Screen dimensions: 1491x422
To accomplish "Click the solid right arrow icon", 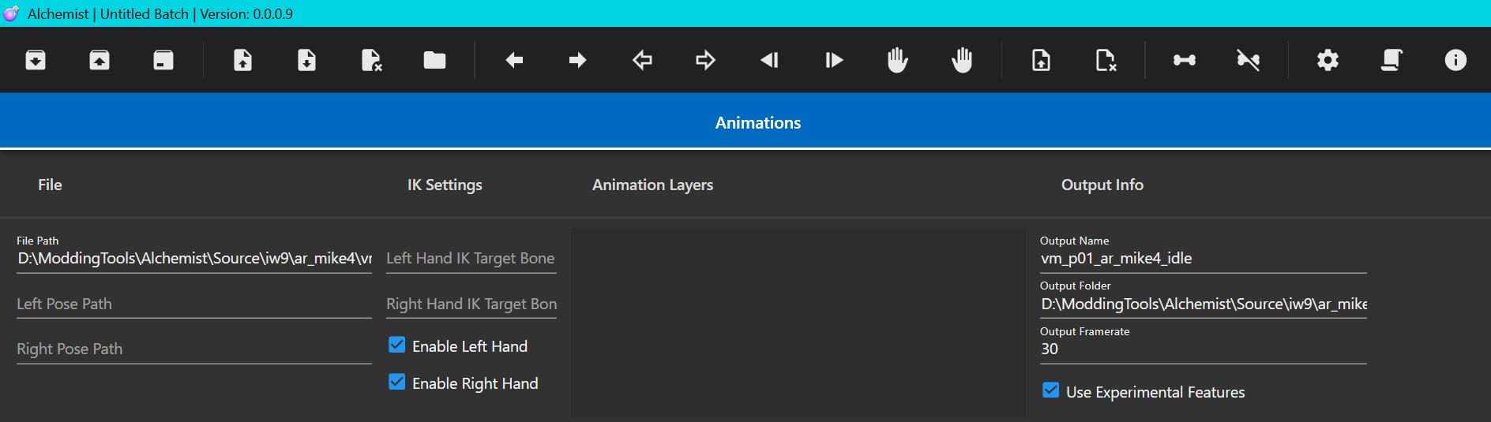I will tap(578, 60).
